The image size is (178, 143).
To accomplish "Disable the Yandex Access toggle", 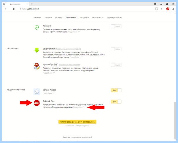I will (x=116, y=90).
